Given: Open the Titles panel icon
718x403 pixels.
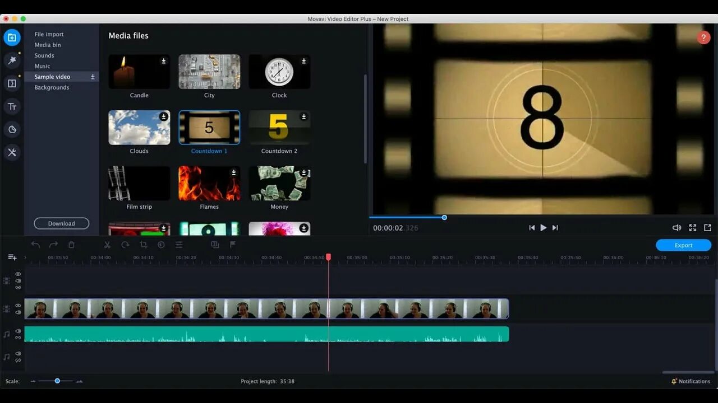Looking at the screenshot, I should point(12,106).
